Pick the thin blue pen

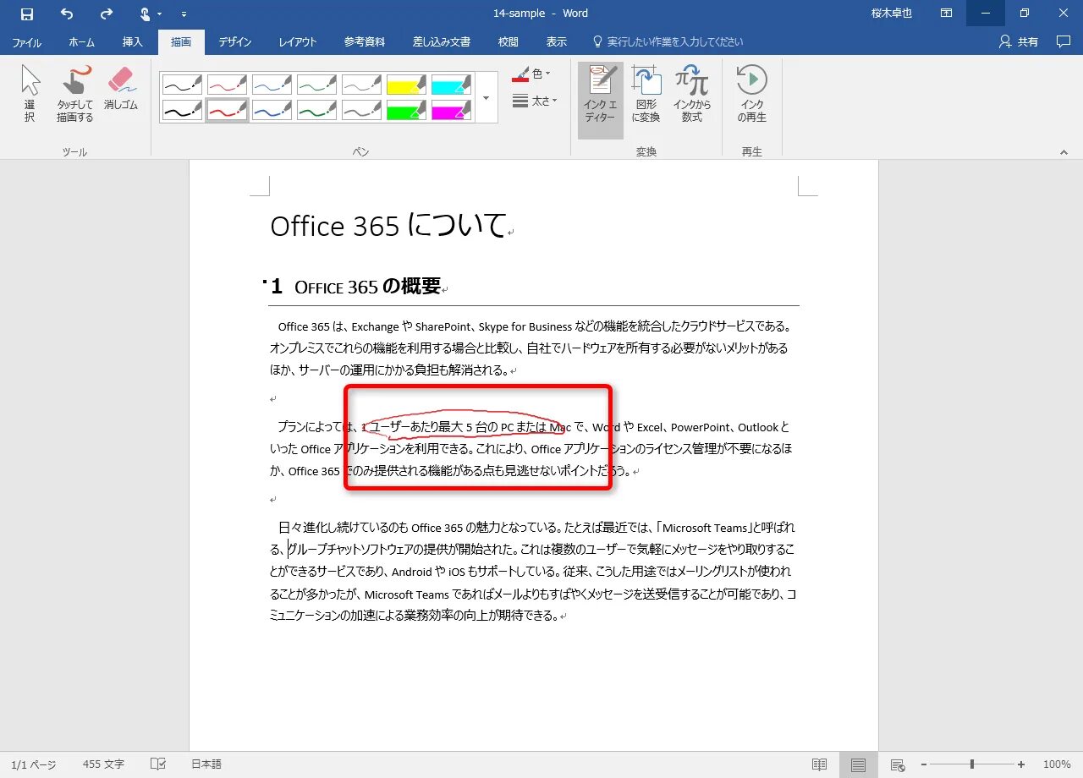(x=272, y=84)
